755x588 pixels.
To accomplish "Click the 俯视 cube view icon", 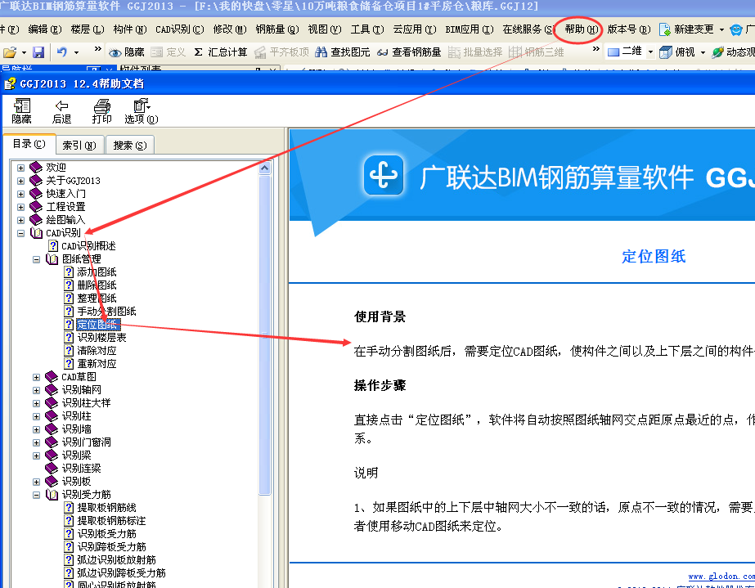I will [x=666, y=52].
